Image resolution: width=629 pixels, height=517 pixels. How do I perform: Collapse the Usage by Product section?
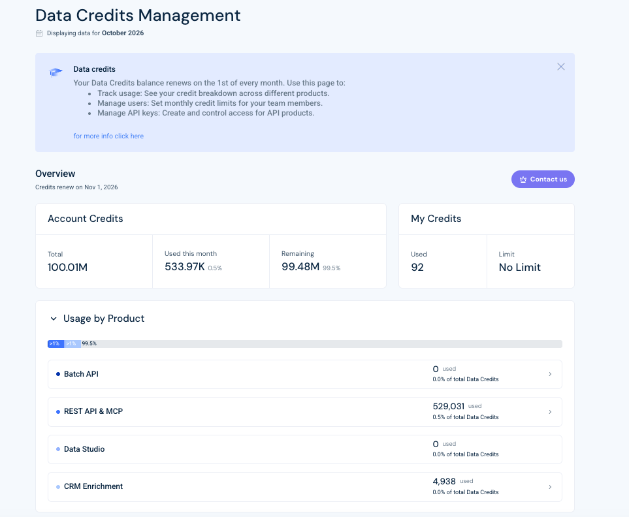pyautogui.click(x=54, y=319)
